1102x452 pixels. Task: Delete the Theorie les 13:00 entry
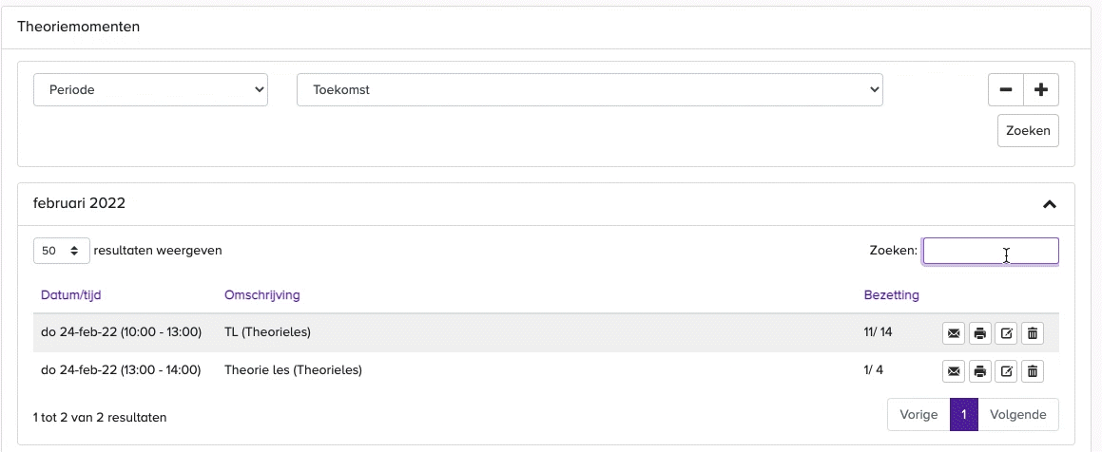1033,370
